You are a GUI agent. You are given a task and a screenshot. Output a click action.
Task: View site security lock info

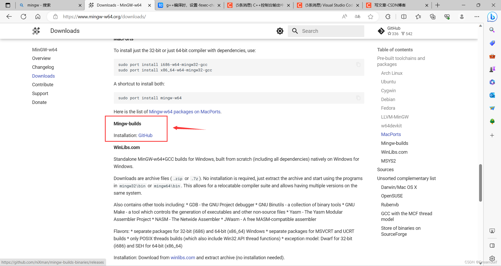pos(55,17)
